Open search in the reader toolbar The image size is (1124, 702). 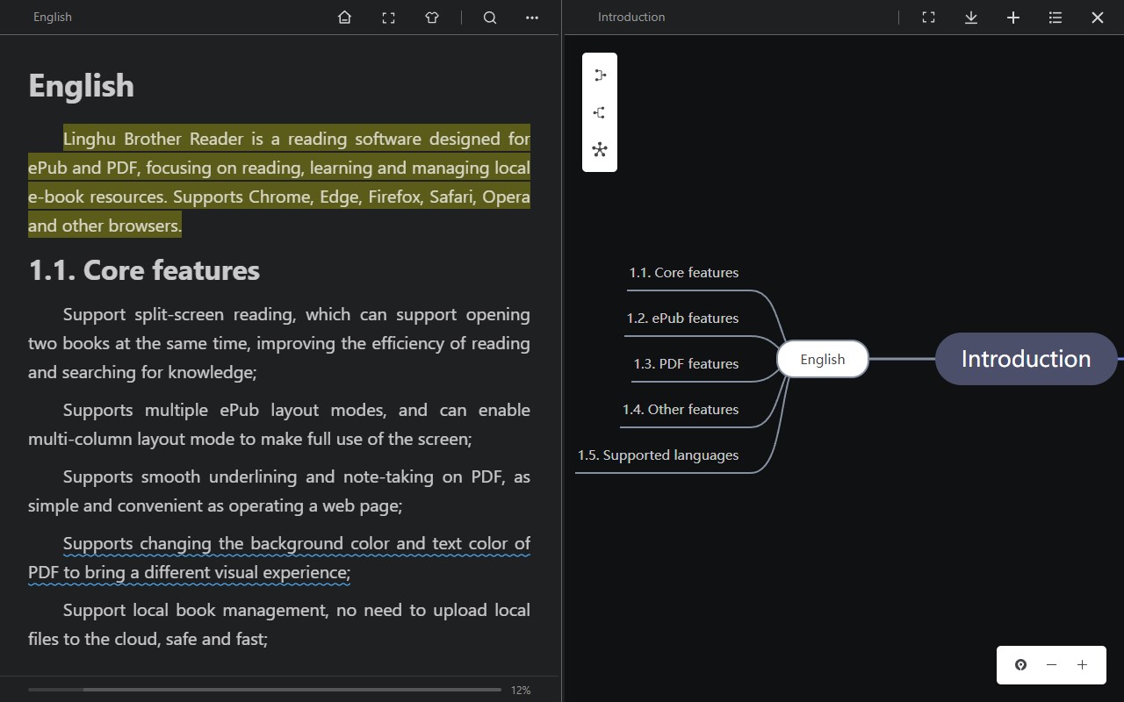(490, 18)
